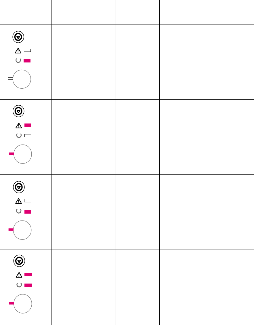Click the cancel job icon in fourth row
The width and height of the screenshot is (254, 325).
click(19, 261)
